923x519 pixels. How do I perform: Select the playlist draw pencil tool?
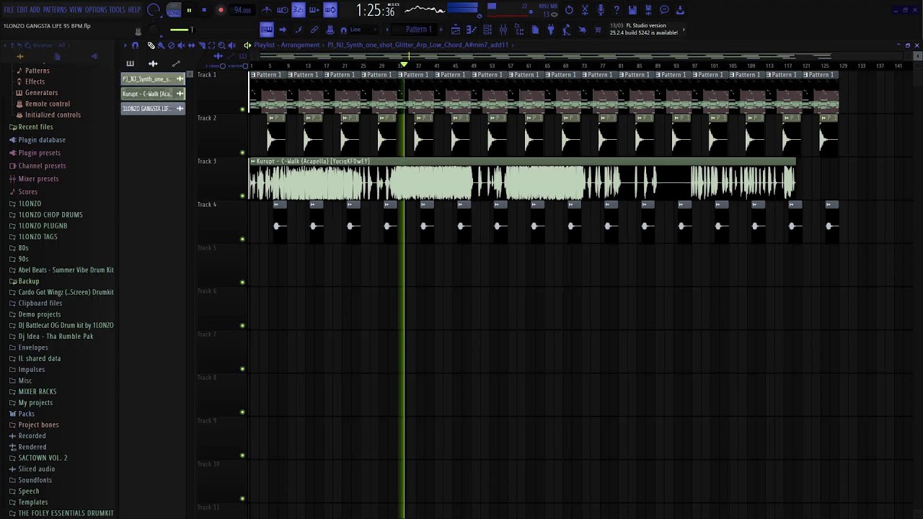(151, 45)
